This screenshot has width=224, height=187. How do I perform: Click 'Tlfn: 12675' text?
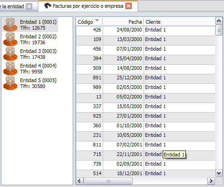tap(33, 28)
